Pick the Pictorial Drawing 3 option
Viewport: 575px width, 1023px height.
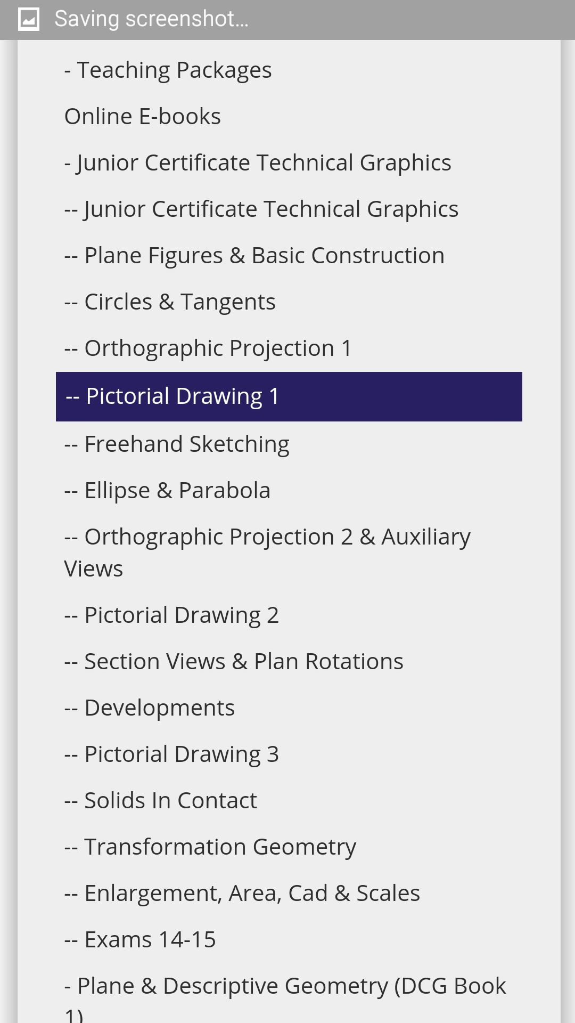(x=171, y=754)
